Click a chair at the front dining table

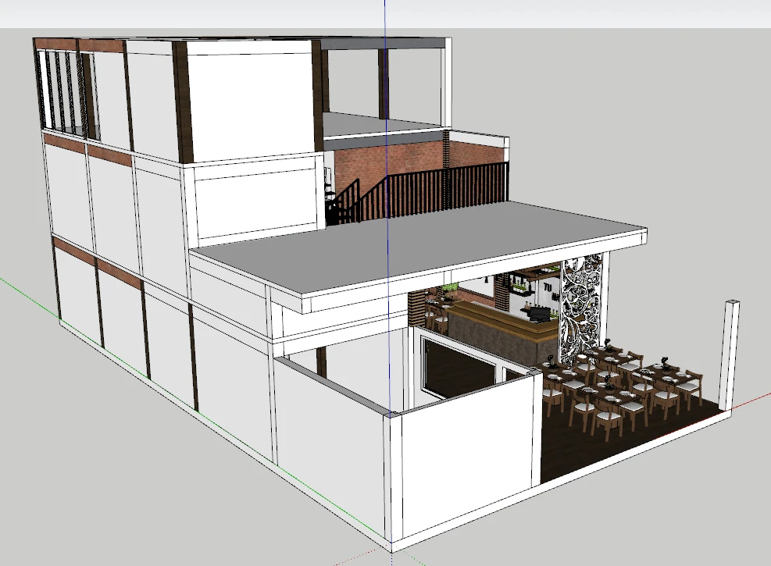click(x=608, y=418)
